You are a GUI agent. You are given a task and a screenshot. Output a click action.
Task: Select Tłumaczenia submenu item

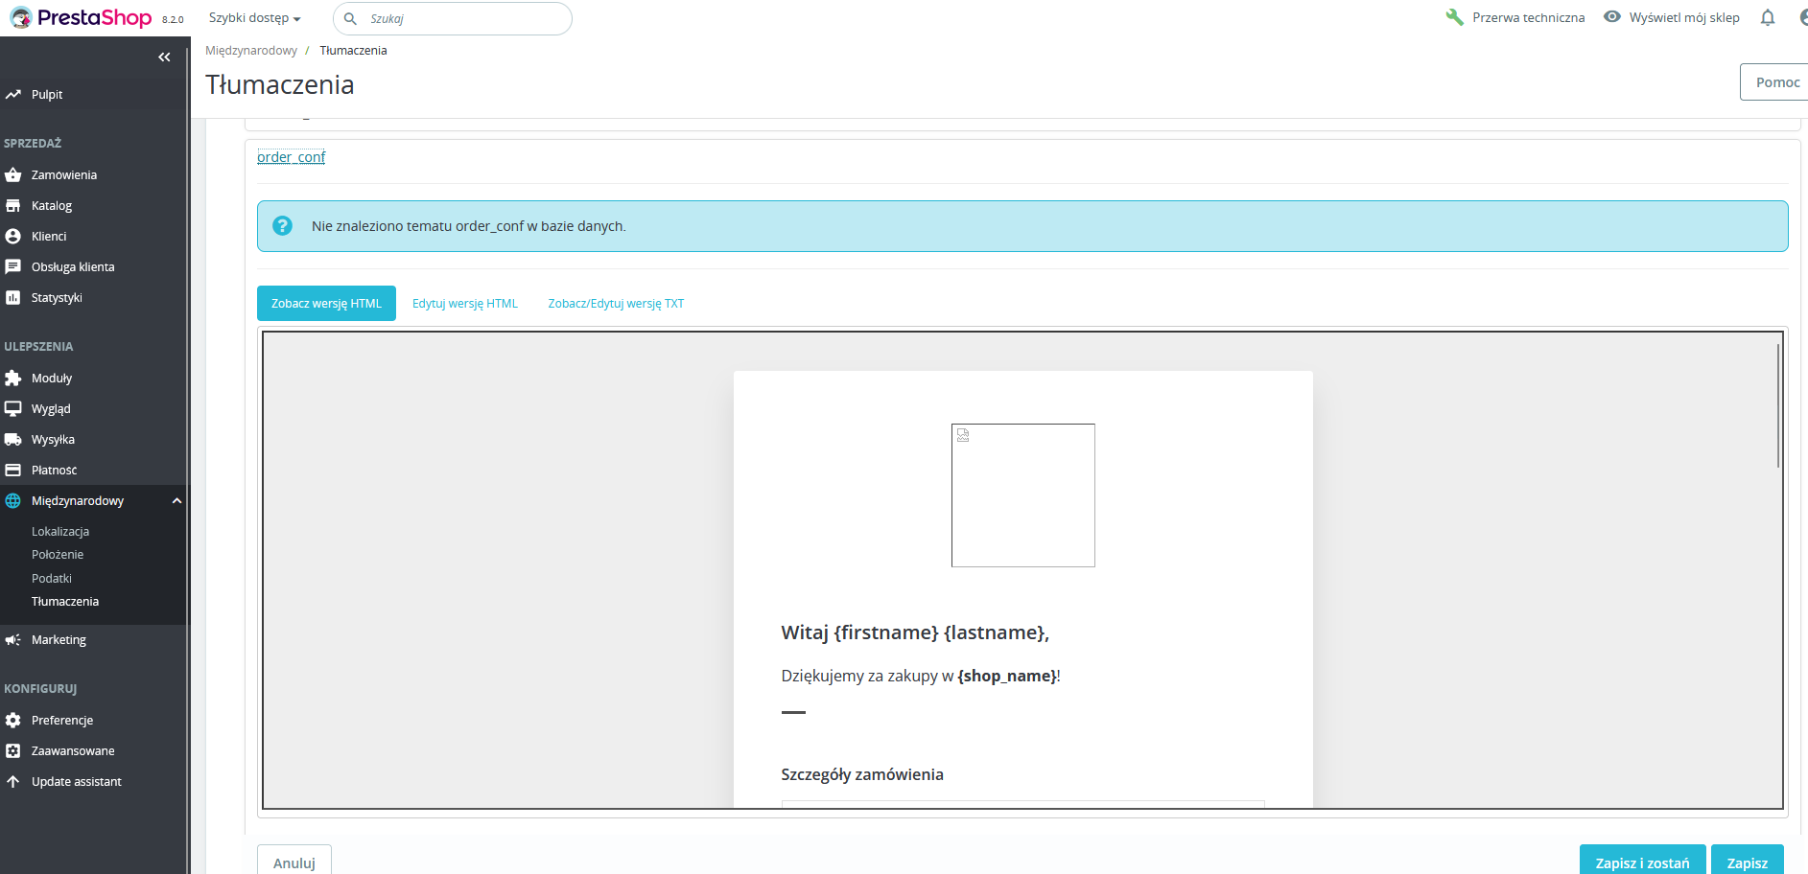click(65, 602)
